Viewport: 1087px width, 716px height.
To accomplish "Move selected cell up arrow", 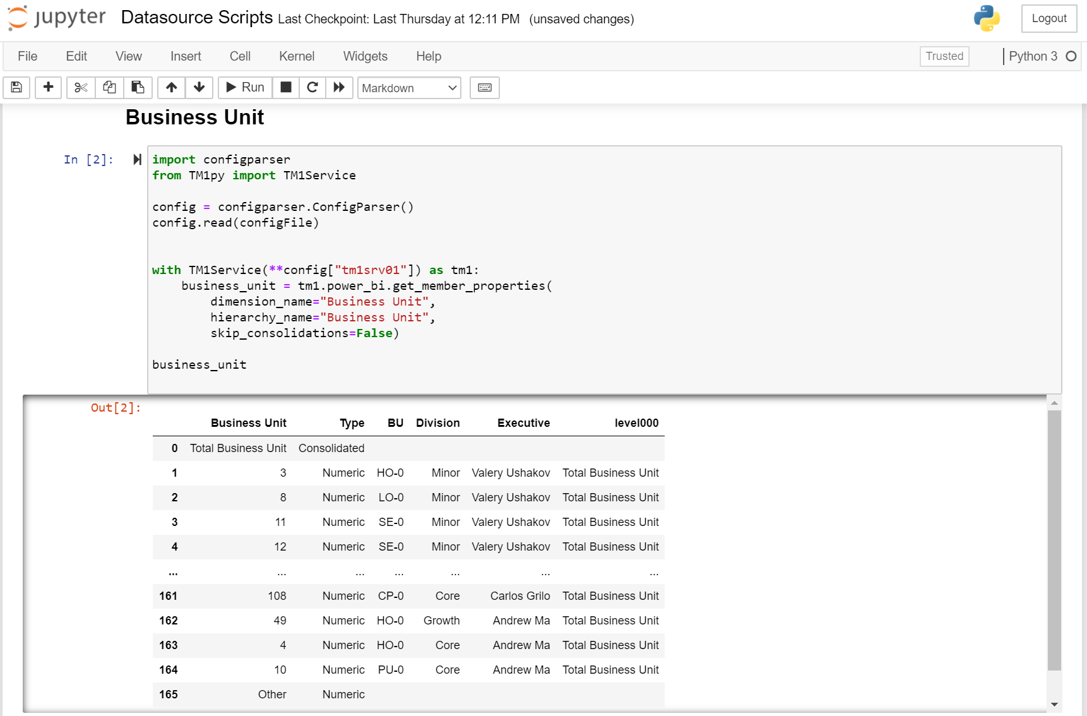I will (x=171, y=88).
